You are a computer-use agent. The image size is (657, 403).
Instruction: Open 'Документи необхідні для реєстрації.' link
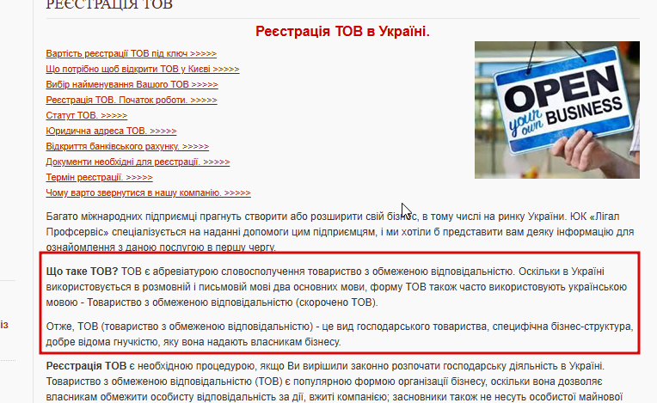click(x=138, y=162)
